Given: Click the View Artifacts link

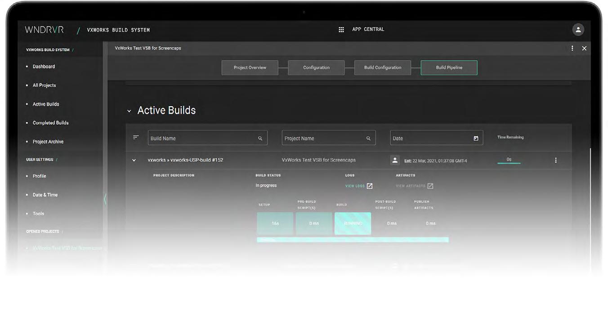Looking at the screenshot, I should coord(410,186).
